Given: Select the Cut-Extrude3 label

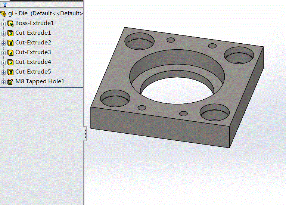Looking at the screenshot, I should (33, 52).
